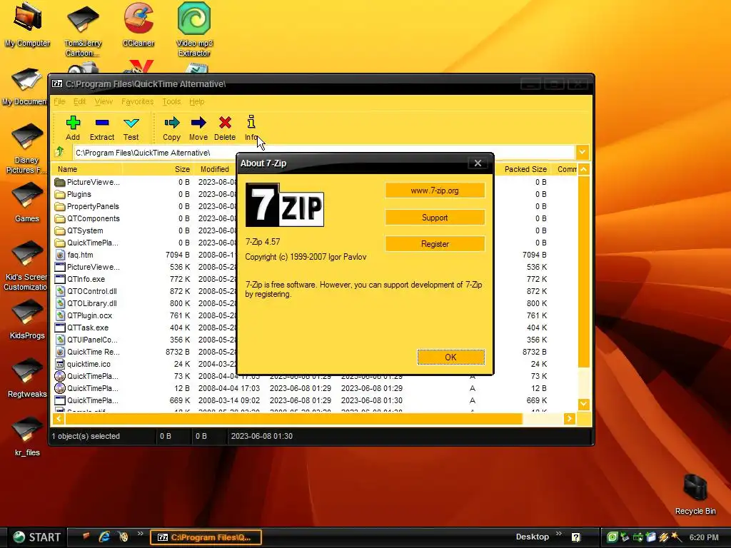
Task: Click the 7-Zip taskbar window button
Action: [x=206, y=537]
